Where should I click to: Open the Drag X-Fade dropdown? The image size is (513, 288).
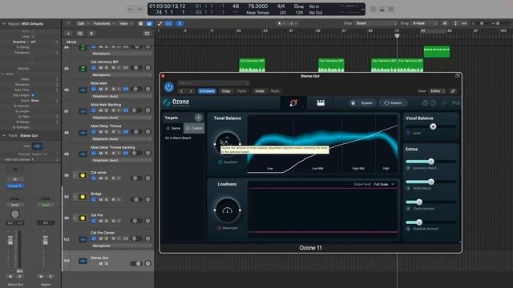click(x=424, y=23)
